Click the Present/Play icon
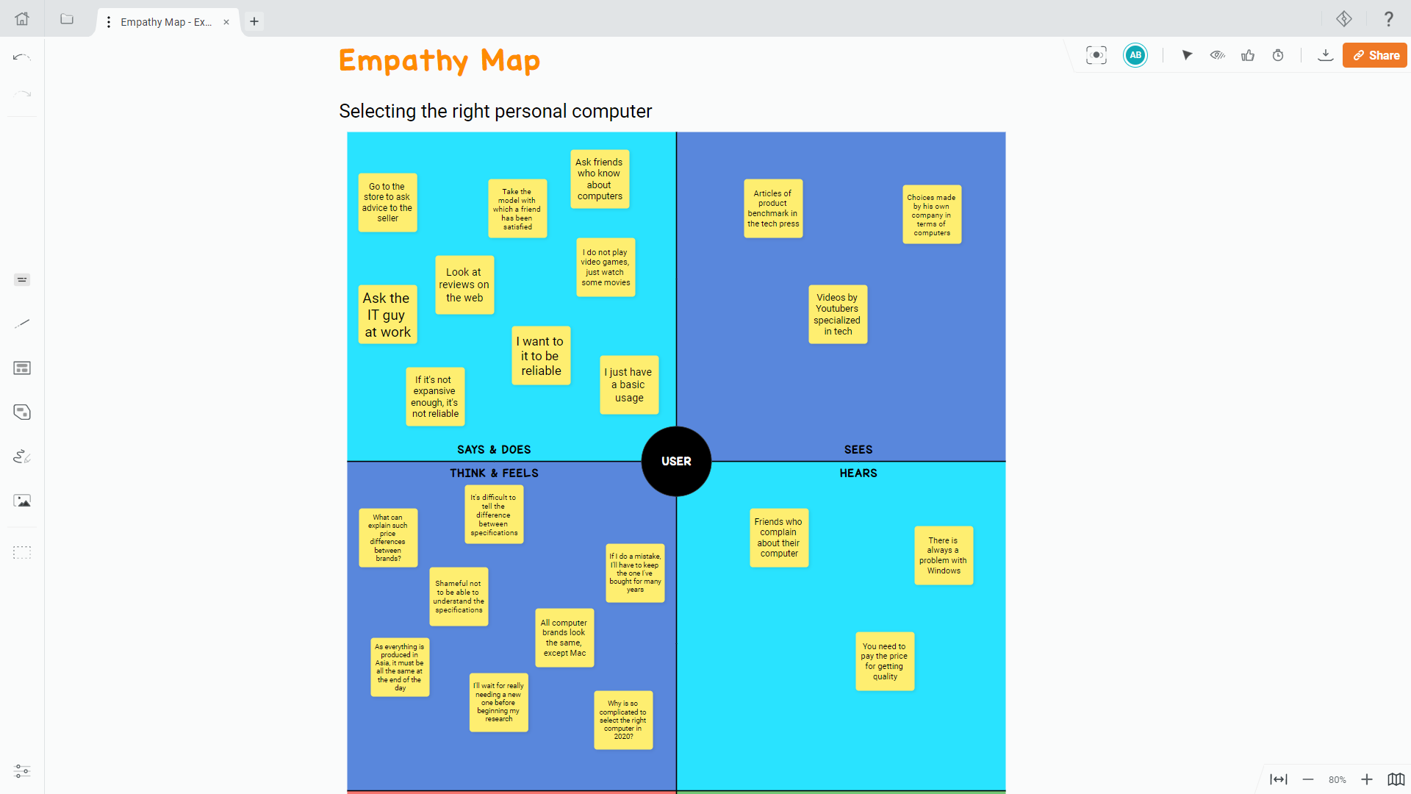This screenshot has height=794, width=1411. point(1187,55)
